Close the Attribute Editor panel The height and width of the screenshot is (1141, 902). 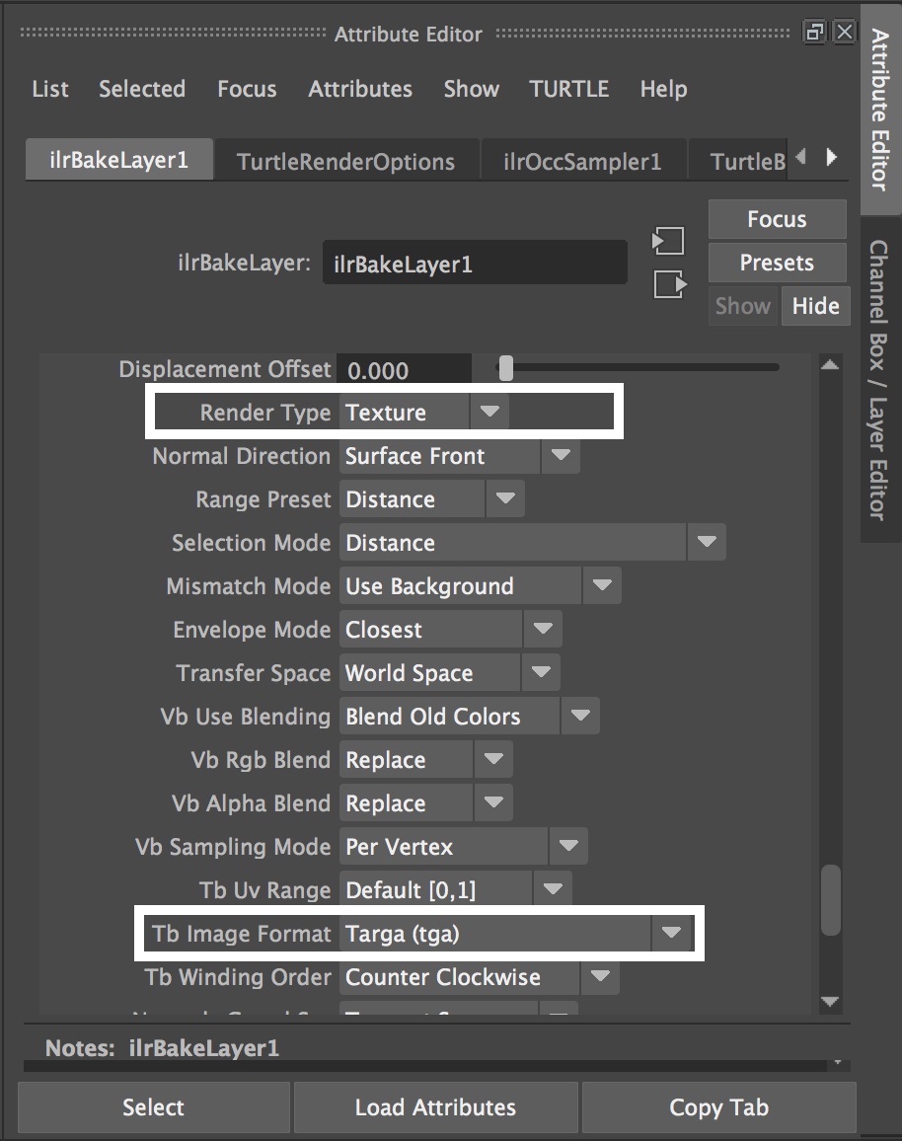click(845, 32)
